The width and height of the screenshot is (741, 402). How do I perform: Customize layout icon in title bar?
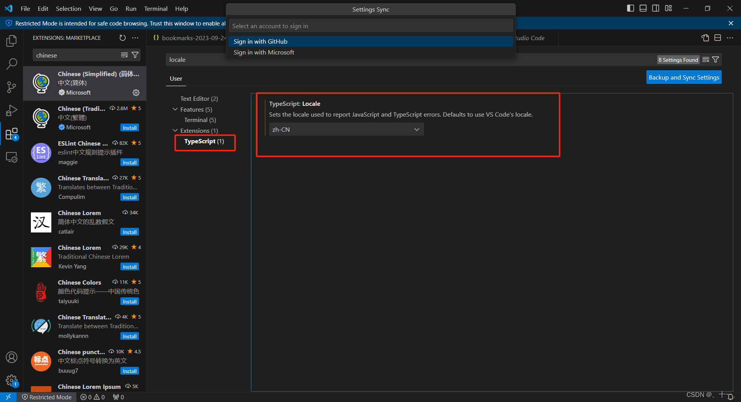[668, 8]
